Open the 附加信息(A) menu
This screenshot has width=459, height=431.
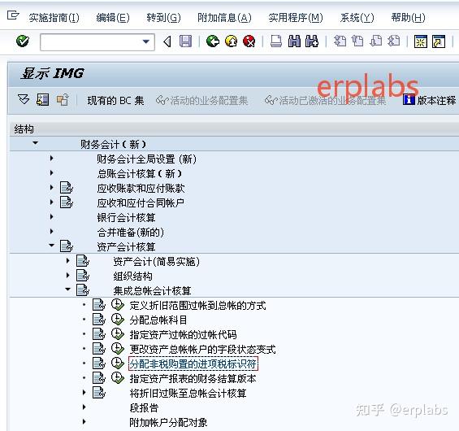pos(224,18)
